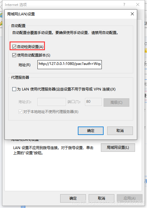
Task: Click 取消 at bottom of Internet 选项
Action: pyautogui.click(x=101, y=198)
